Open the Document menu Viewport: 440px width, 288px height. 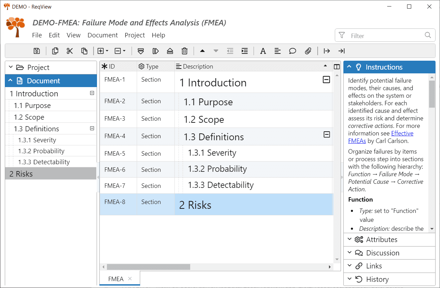tap(103, 35)
